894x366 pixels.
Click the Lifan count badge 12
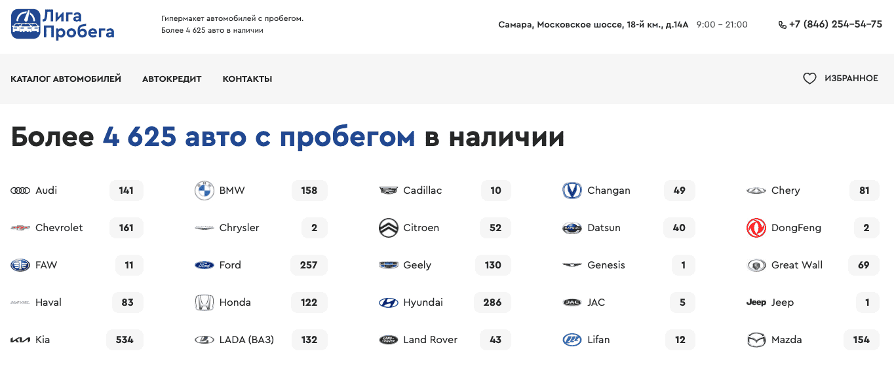point(680,340)
